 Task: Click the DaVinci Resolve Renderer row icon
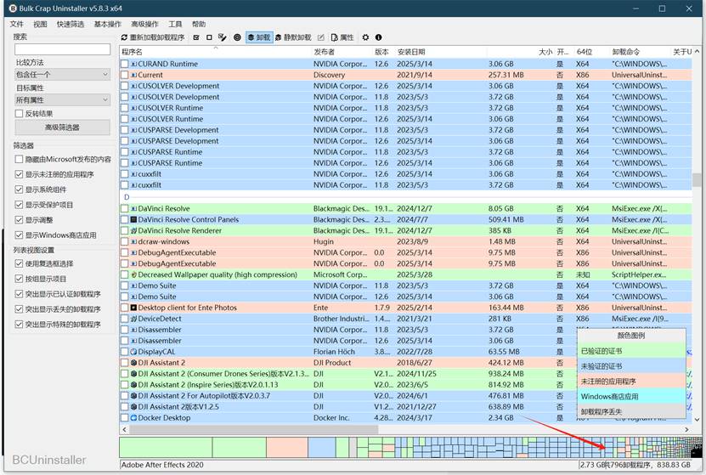coord(133,230)
